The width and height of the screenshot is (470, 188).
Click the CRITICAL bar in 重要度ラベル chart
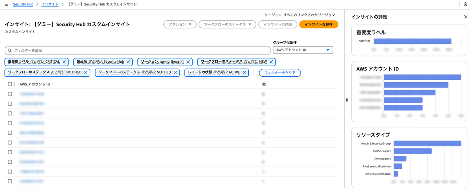point(412,41)
